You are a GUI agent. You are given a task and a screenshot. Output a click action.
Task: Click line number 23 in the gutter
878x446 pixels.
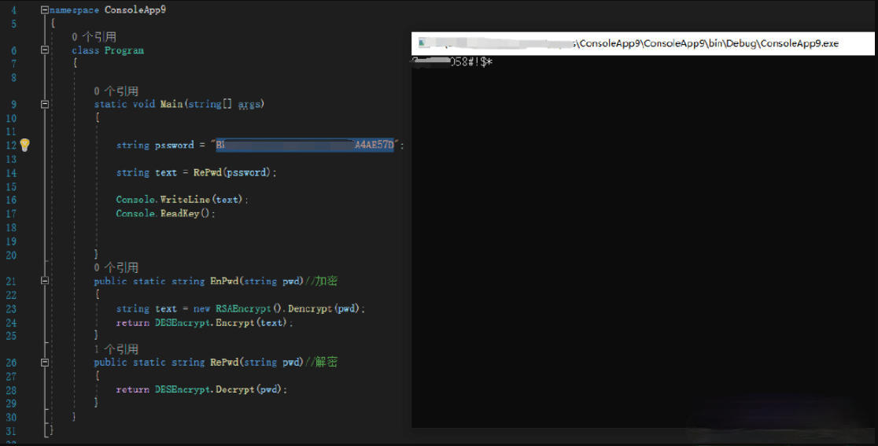(x=11, y=309)
